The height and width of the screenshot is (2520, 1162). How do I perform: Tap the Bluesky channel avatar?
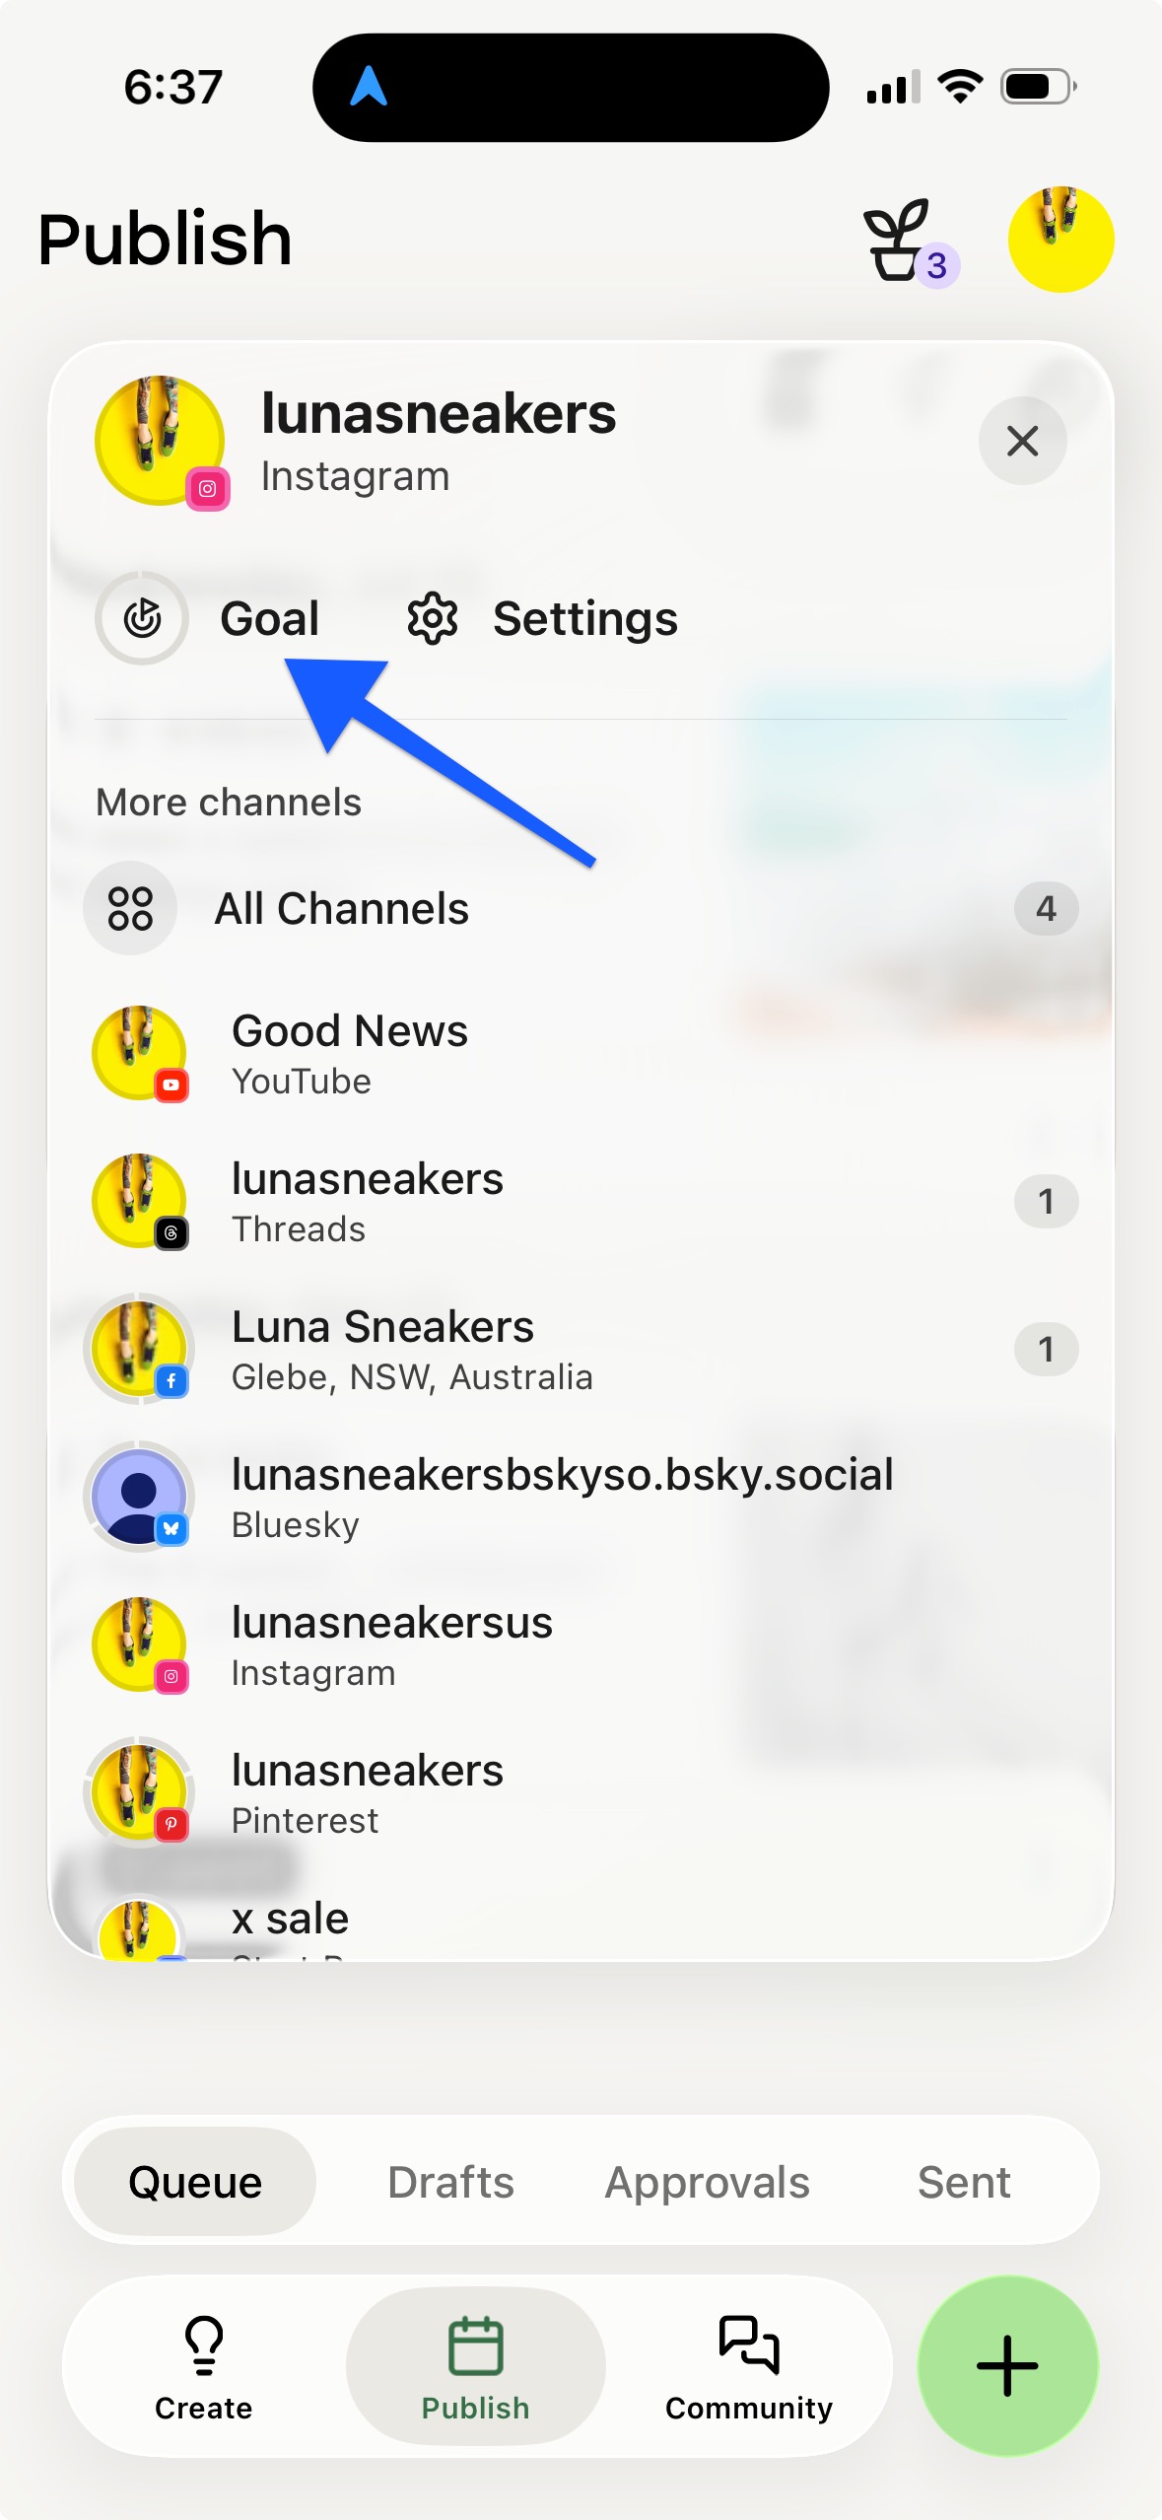point(140,1498)
